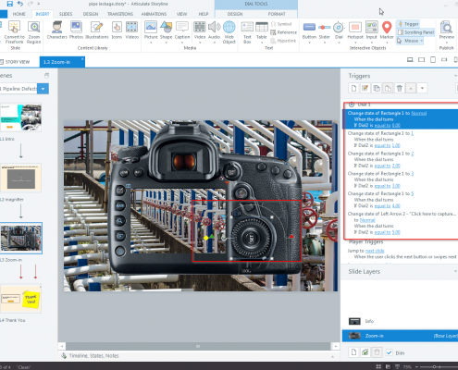Open the HOME ribbon tab

pyautogui.click(x=19, y=14)
